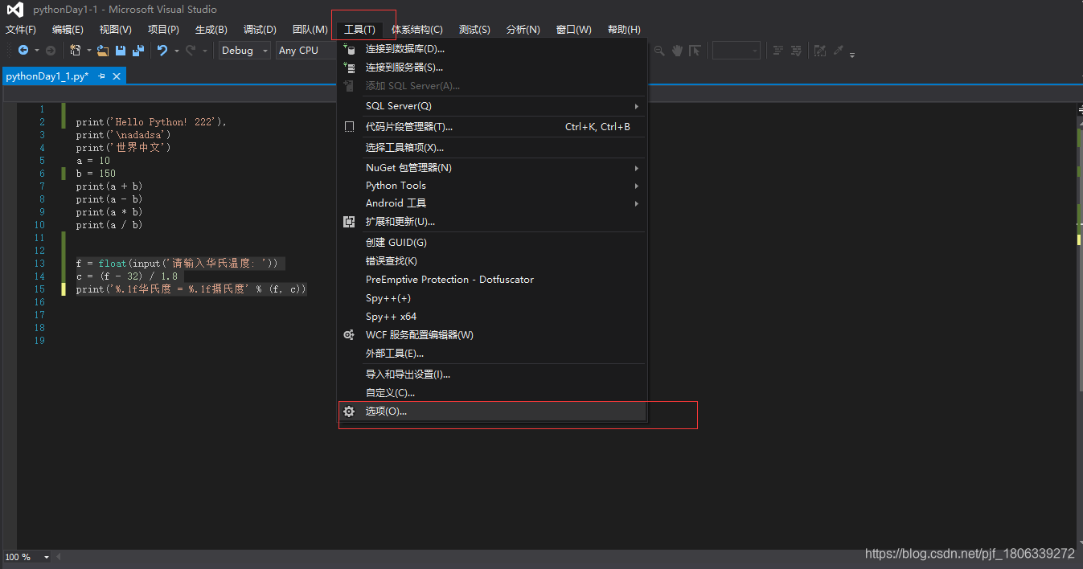Click the WCF 服务配置编辑器 gear icon

349,334
